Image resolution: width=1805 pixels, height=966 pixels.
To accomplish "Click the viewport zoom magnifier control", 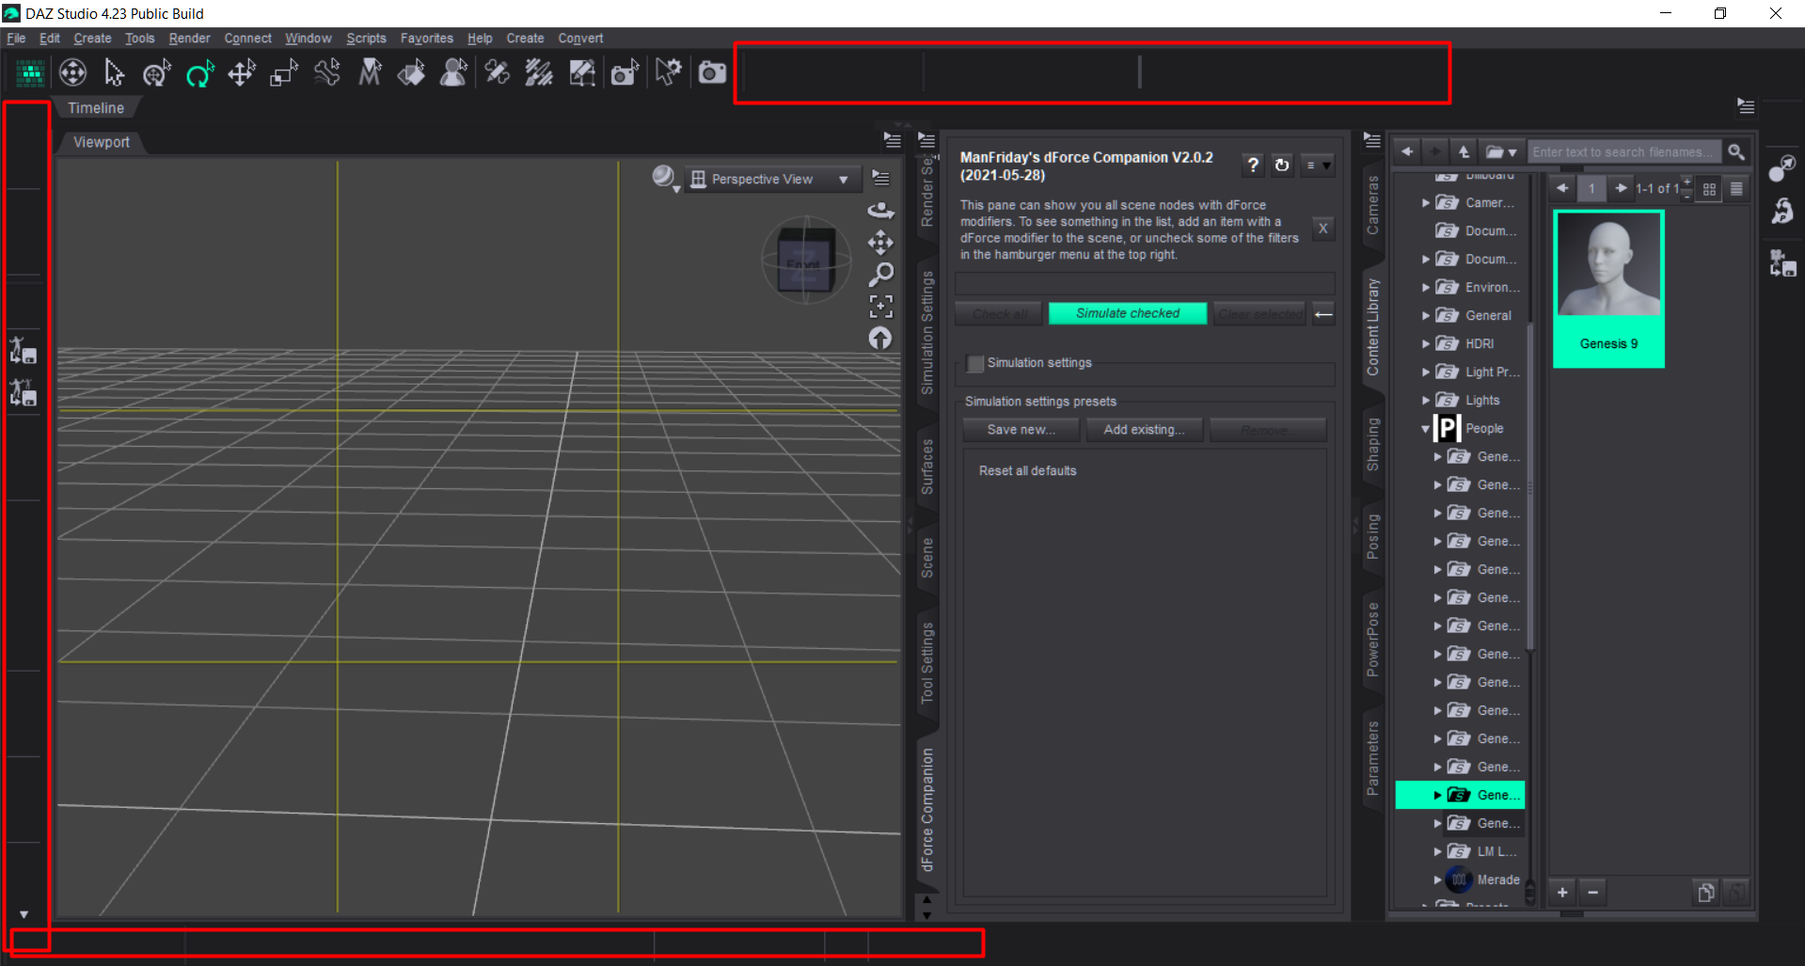I will (x=880, y=275).
